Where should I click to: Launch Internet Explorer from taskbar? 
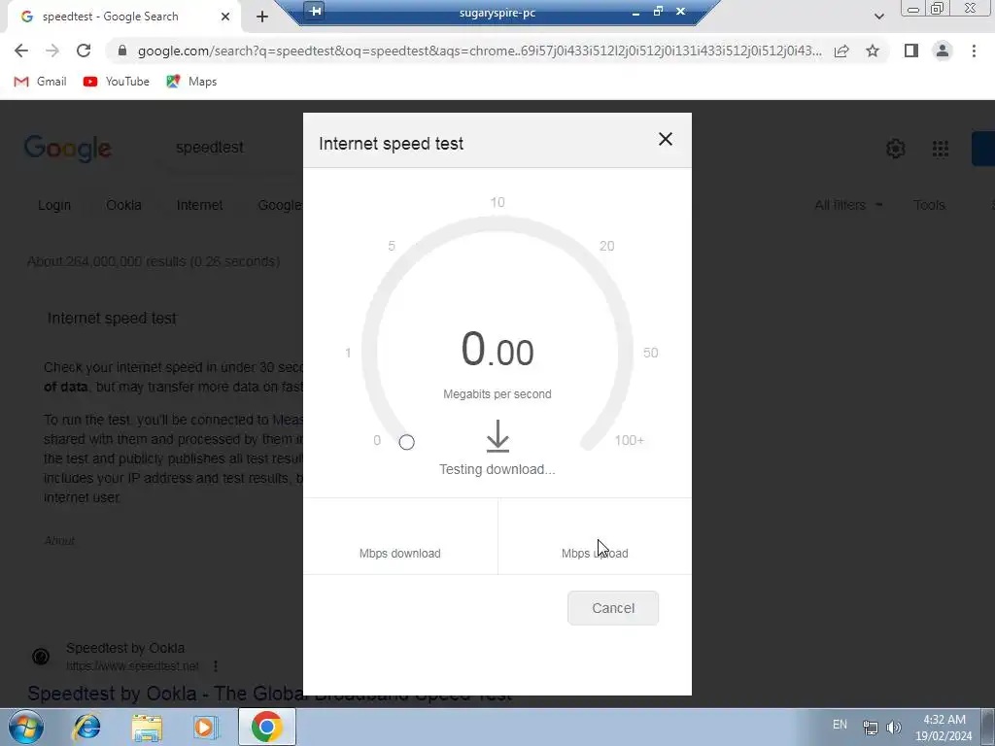click(x=86, y=727)
